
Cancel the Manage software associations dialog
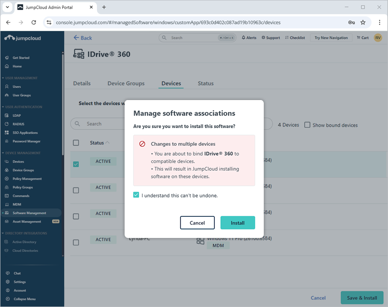(x=197, y=223)
